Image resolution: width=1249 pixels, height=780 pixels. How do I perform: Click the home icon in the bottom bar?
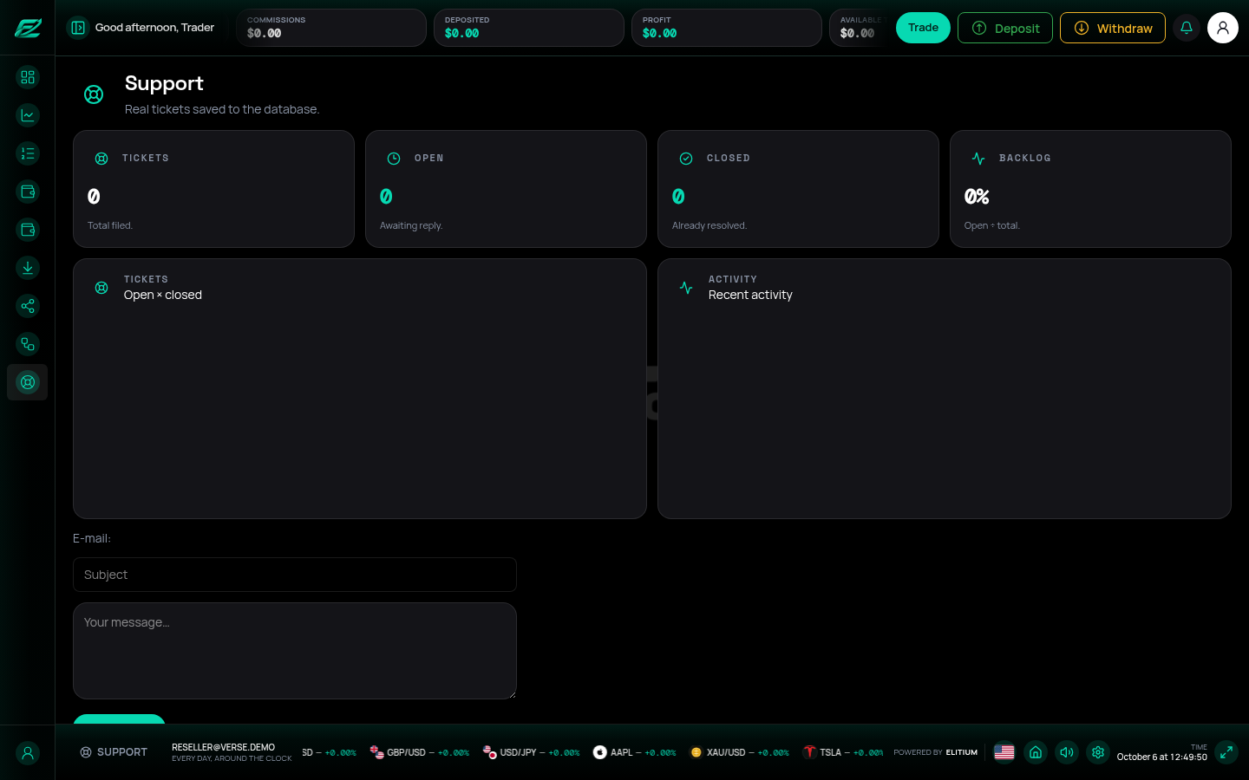tap(1036, 752)
